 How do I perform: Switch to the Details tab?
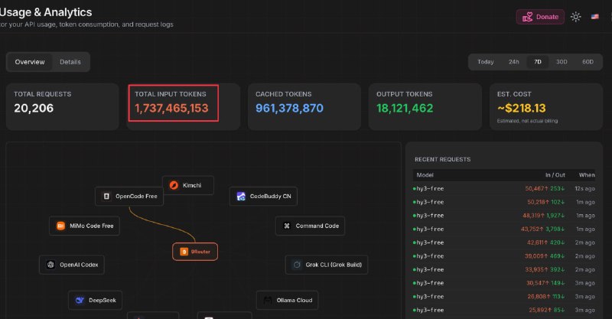tap(70, 62)
